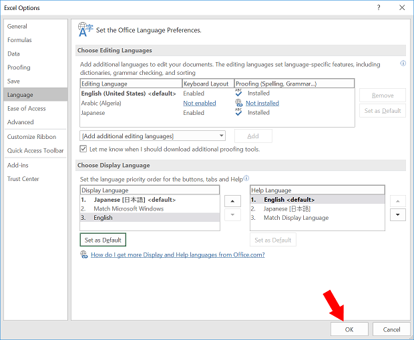Select Match Microsoft Windows display language
414x340 pixels.
150,208
